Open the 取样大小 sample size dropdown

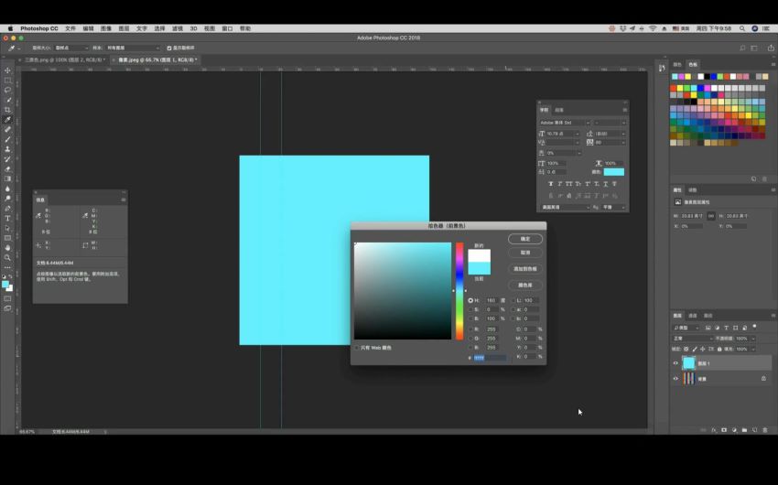coord(71,48)
